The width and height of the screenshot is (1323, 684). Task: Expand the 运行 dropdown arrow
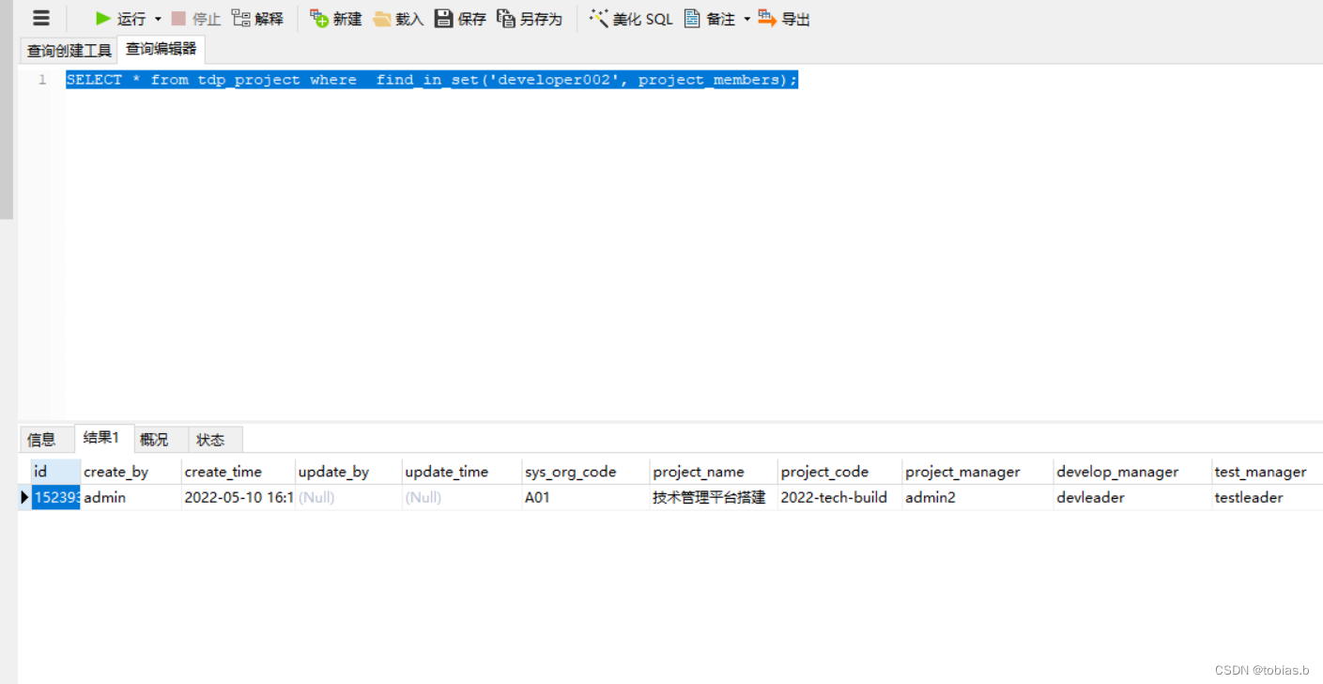pos(158,19)
